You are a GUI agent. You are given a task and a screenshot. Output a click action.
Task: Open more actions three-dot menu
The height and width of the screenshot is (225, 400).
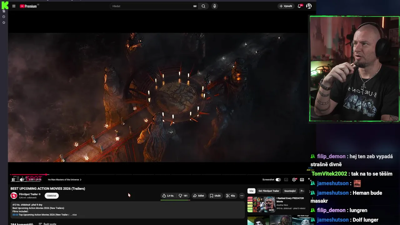click(x=242, y=196)
